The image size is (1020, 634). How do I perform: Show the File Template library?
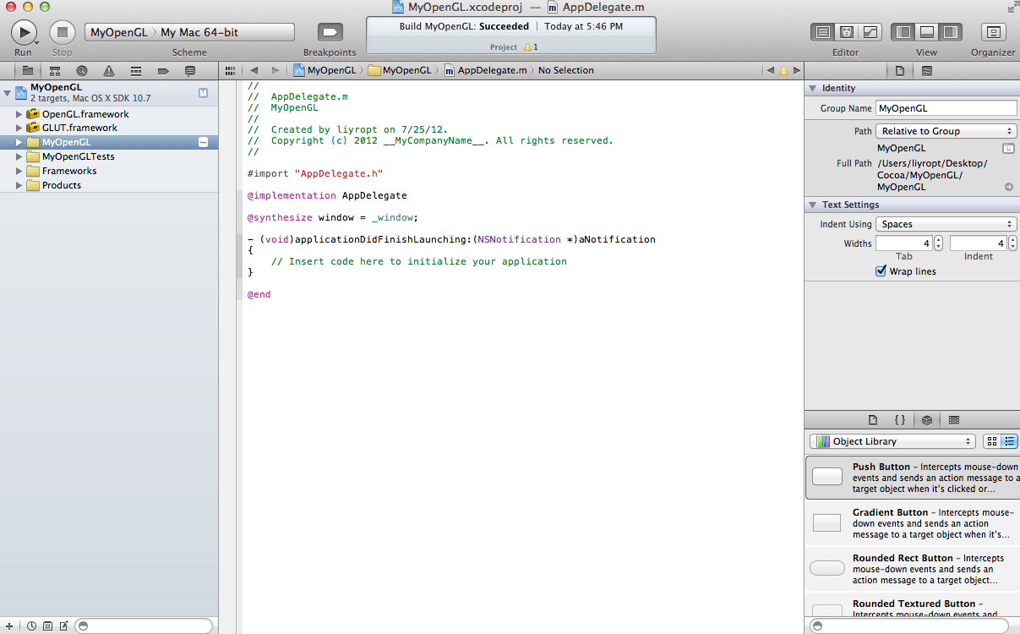[873, 420]
